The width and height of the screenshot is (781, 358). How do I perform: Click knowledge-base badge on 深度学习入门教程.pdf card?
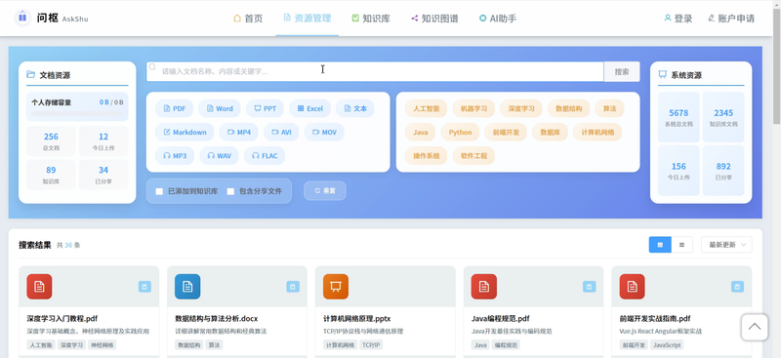(144, 286)
